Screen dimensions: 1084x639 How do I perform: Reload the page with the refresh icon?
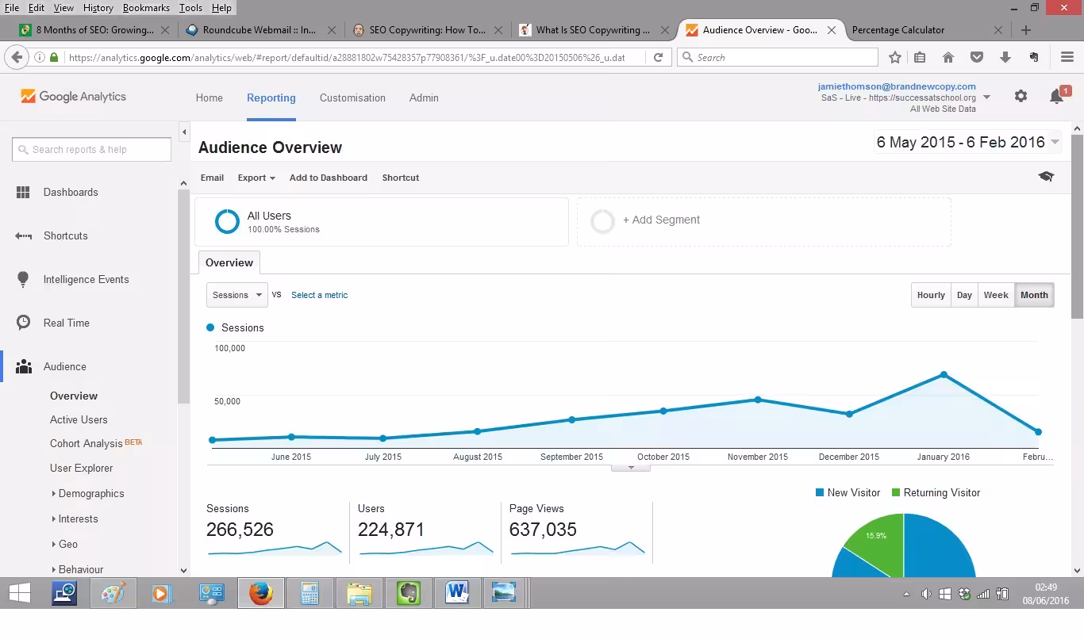pyautogui.click(x=658, y=57)
